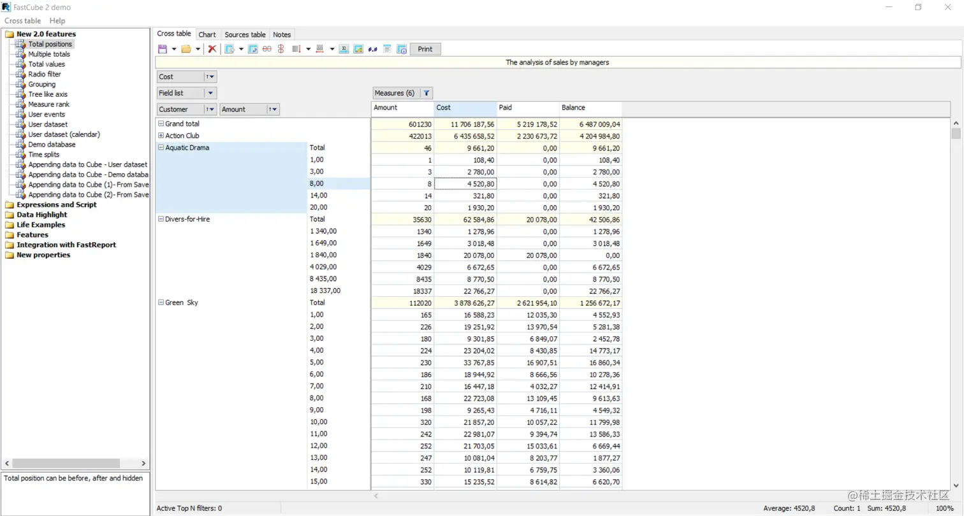Viewport: 964px width, 516px height.
Task: Open the column sort dropdown arrow
Action: click(332, 49)
